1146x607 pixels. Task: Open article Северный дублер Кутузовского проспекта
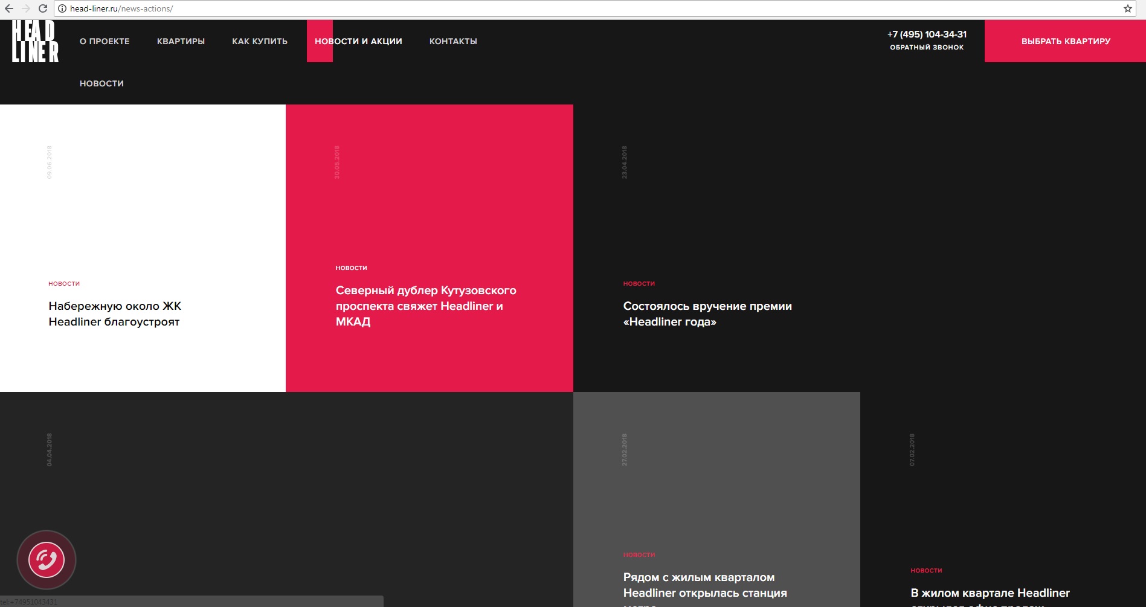click(426, 306)
